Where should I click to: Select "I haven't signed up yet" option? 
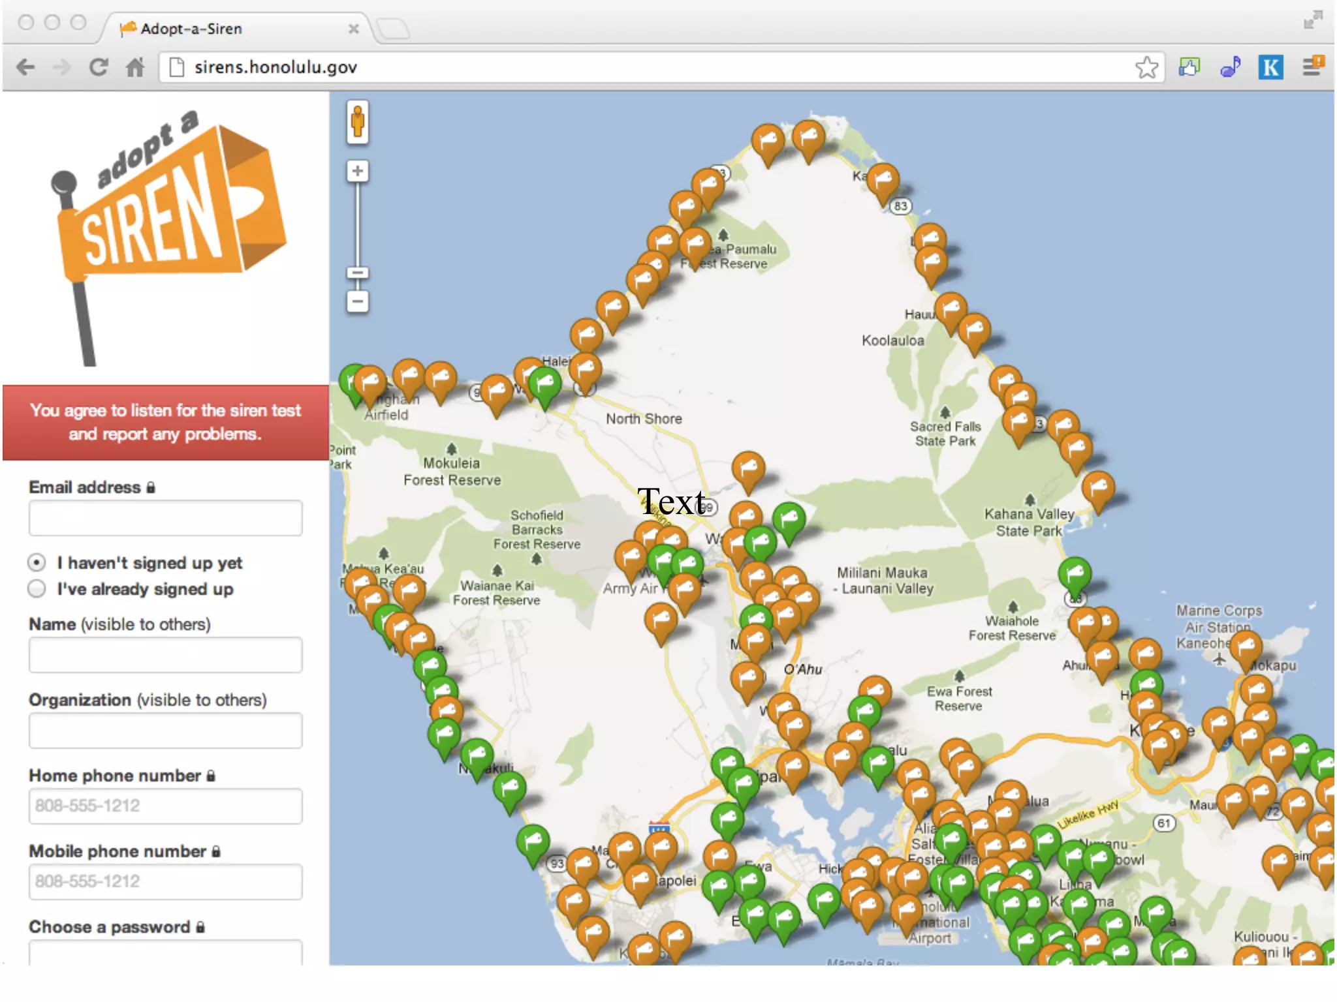(37, 562)
